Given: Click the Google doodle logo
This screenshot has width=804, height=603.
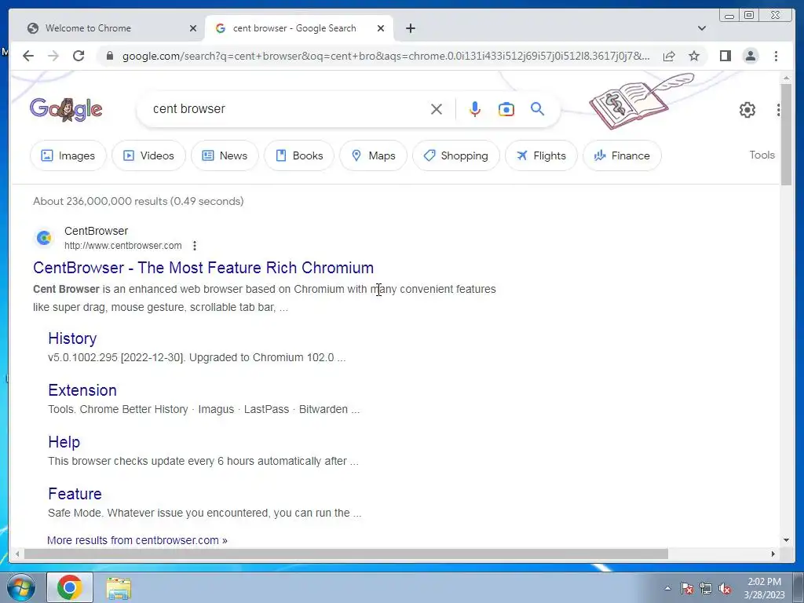Looking at the screenshot, I should [66, 109].
